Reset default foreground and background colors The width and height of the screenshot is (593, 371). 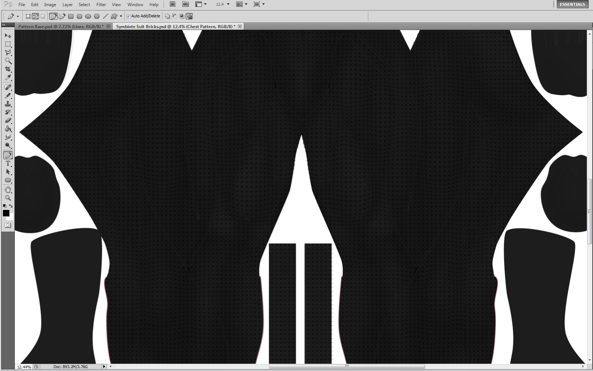click(x=5, y=206)
